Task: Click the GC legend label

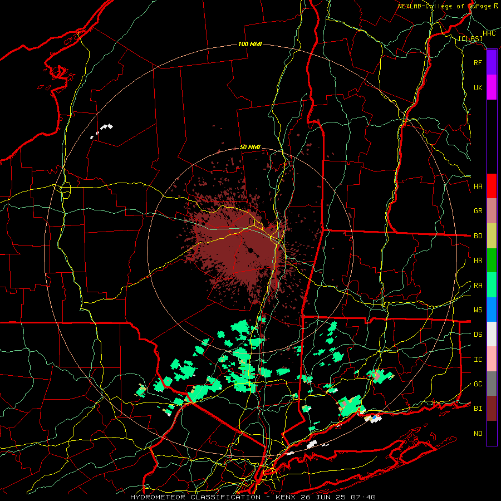Action: pyautogui.click(x=478, y=384)
